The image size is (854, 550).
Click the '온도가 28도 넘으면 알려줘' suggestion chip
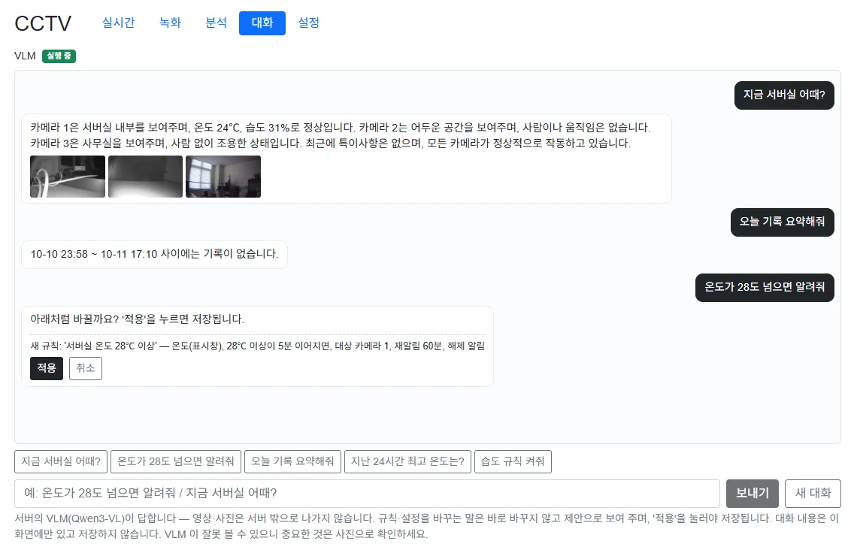tap(176, 461)
